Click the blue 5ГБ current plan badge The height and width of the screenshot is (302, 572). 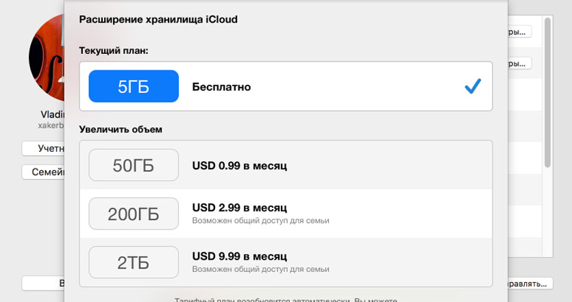click(x=134, y=87)
